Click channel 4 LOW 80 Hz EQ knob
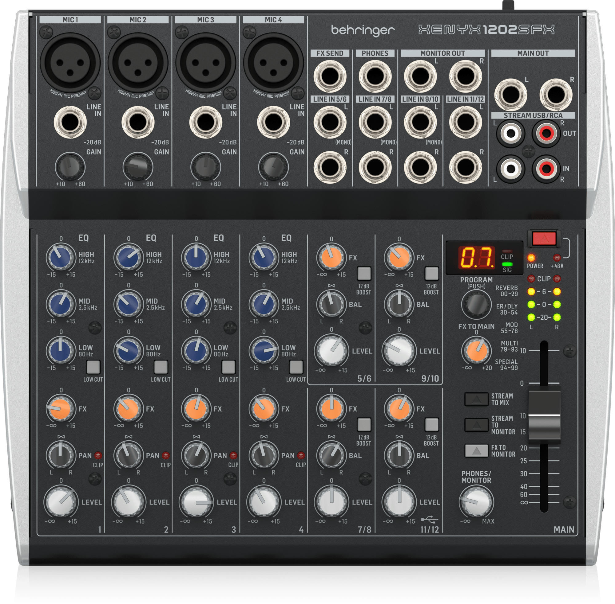Viewport: 615px width, 604px height. point(264,351)
